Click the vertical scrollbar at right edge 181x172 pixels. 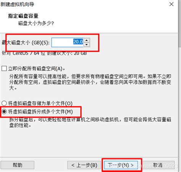[x=179, y=86]
